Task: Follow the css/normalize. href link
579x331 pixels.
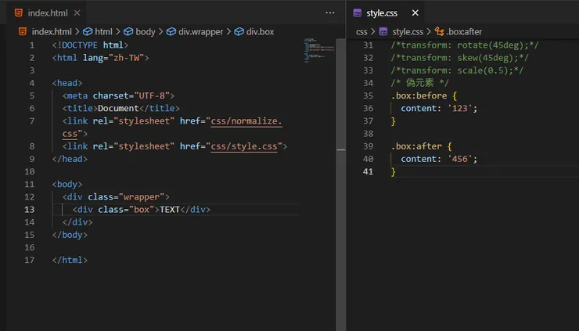Action: coord(246,121)
